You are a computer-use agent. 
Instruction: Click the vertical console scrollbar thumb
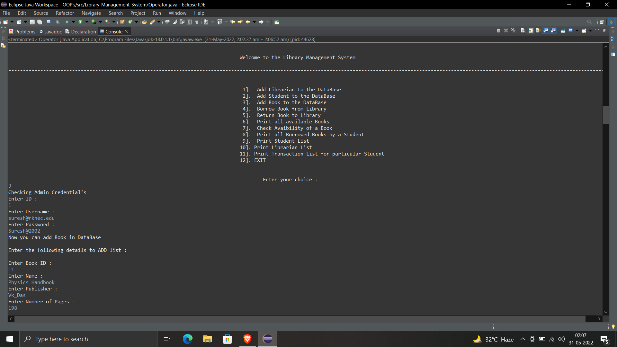(x=606, y=115)
